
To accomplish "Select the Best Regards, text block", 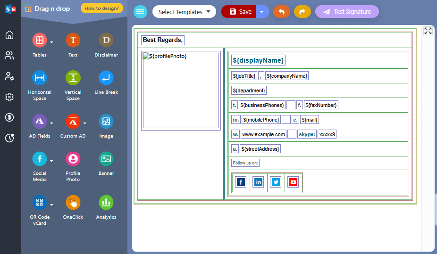I will (163, 40).
